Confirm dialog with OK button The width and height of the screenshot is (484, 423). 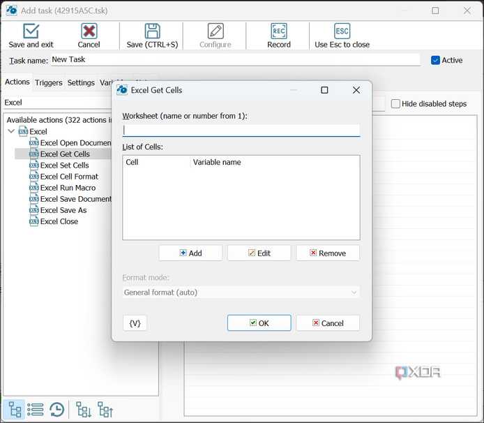pos(259,323)
